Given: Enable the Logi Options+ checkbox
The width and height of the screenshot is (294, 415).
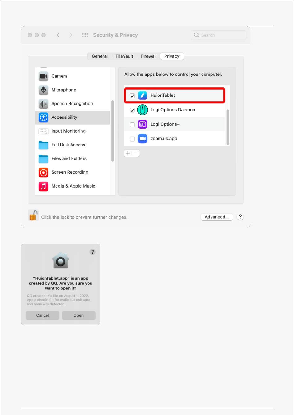Looking at the screenshot, I should click(132, 125).
